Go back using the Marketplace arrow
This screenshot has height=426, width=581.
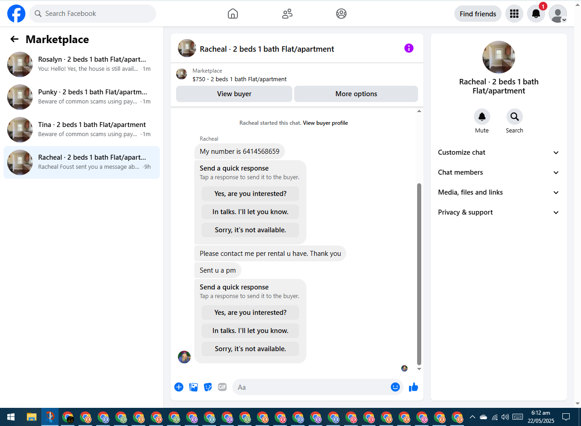[15, 39]
